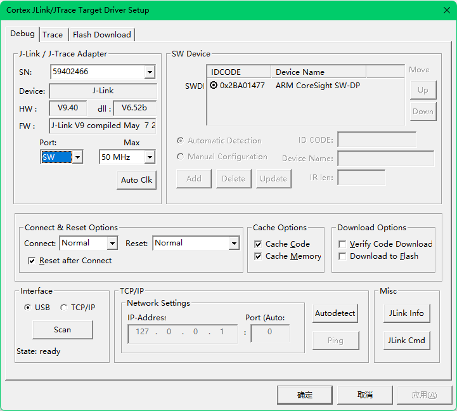Uncheck the Cache Code option
Screen dimensions: 457x411
click(258, 244)
